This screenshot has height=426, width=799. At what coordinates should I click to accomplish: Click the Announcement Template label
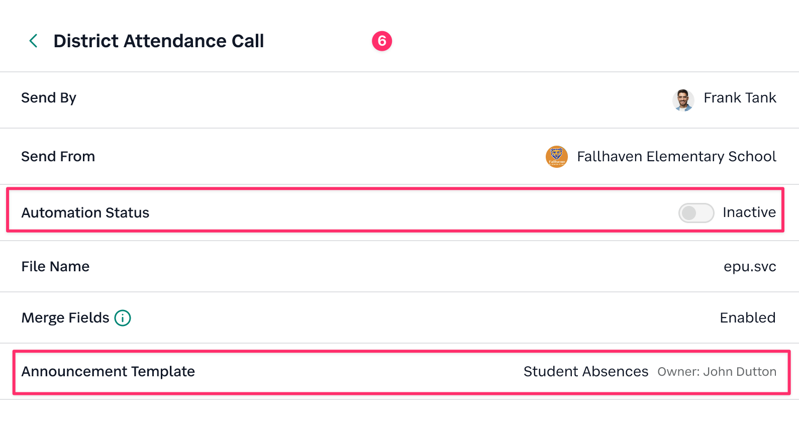click(108, 372)
